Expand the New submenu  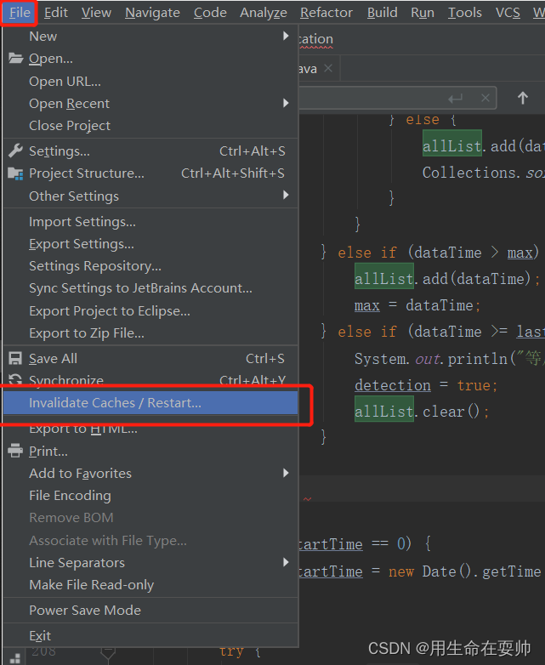coord(150,37)
